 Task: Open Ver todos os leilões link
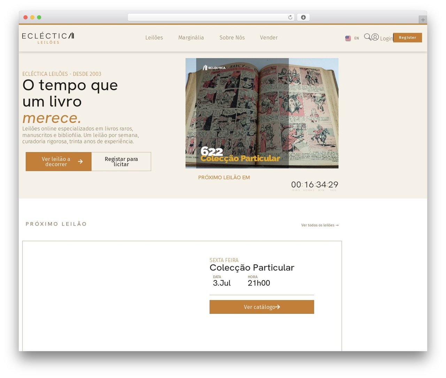click(x=320, y=225)
